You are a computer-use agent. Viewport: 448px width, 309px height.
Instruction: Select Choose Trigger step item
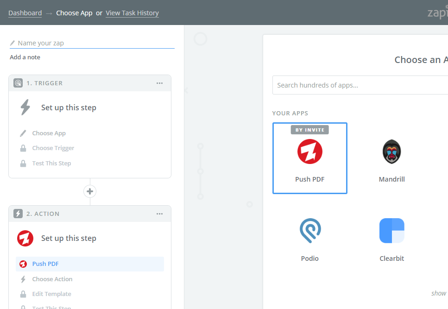pyautogui.click(x=53, y=148)
